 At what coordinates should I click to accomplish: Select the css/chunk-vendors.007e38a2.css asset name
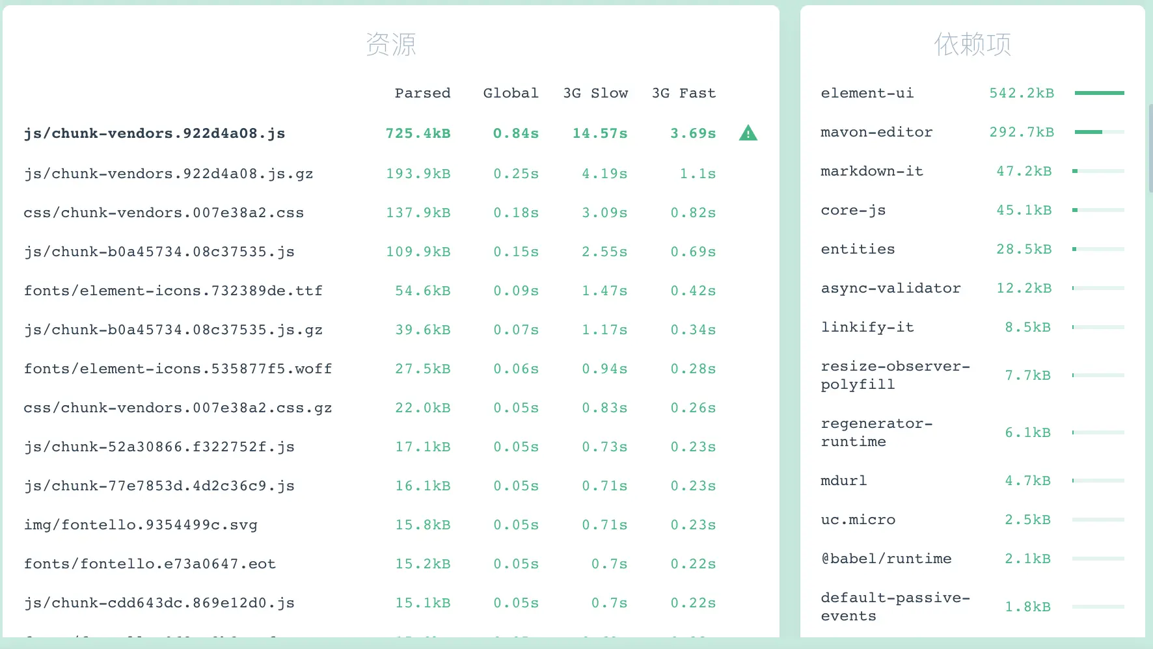[164, 213]
